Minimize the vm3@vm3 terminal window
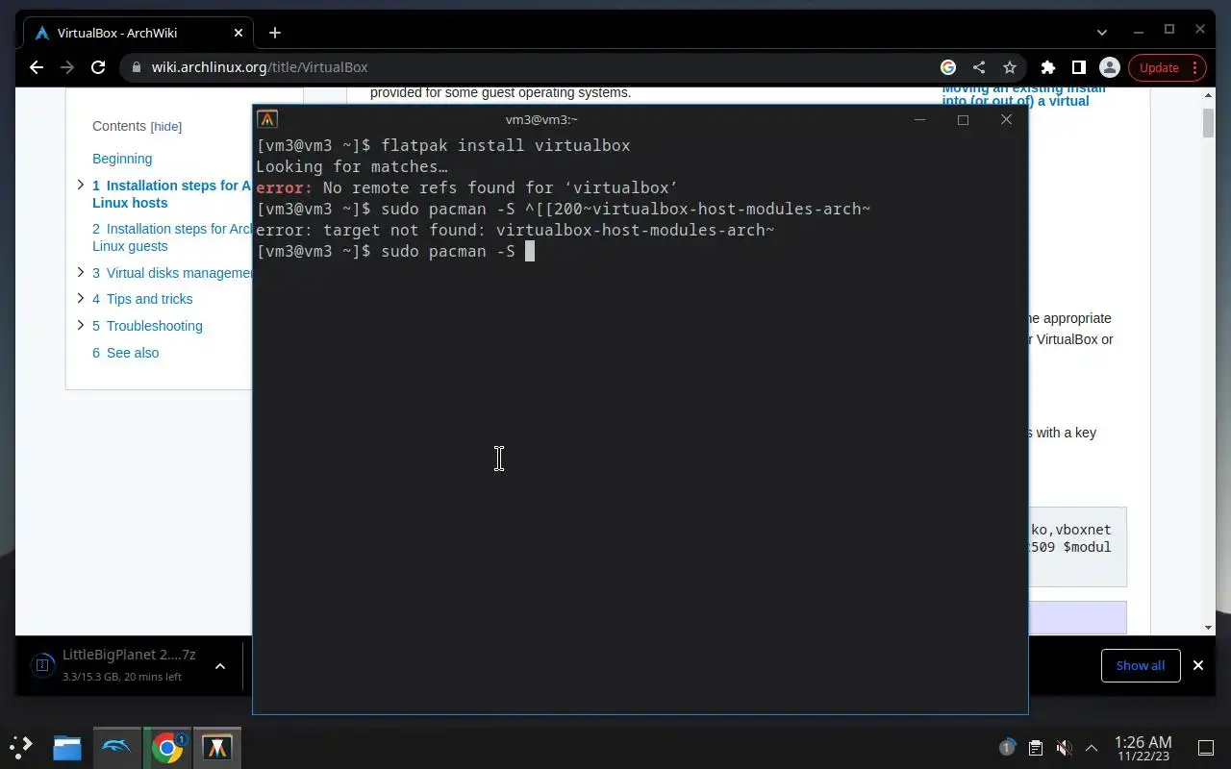 pyautogui.click(x=919, y=119)
